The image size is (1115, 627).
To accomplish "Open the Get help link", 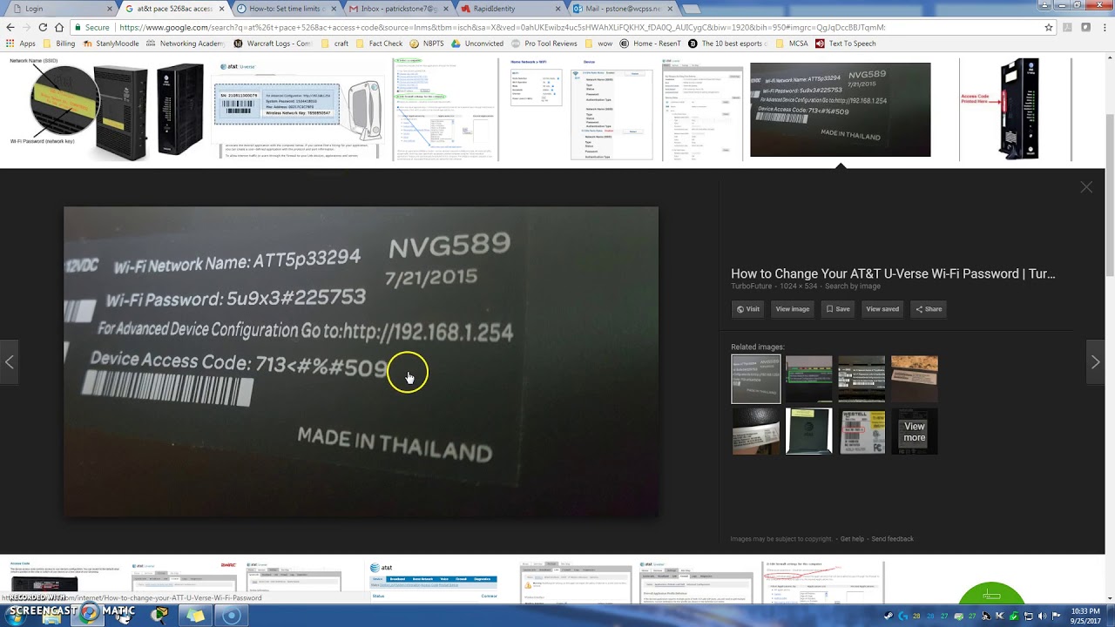I will pyautogui.click(x=852, y=539).
